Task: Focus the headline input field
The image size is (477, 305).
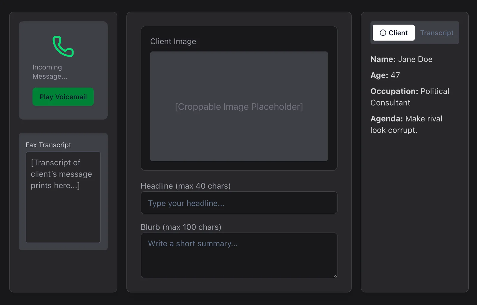Action: (x=239, y=203)
